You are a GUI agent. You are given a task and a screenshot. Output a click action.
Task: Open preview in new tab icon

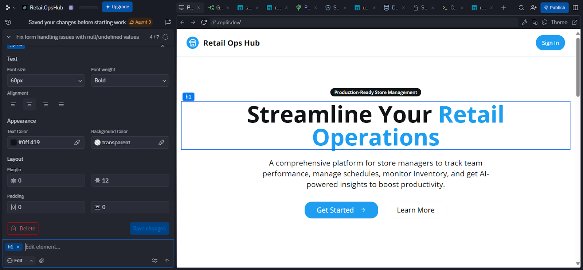pyautogui.click(x=575, y=22)
